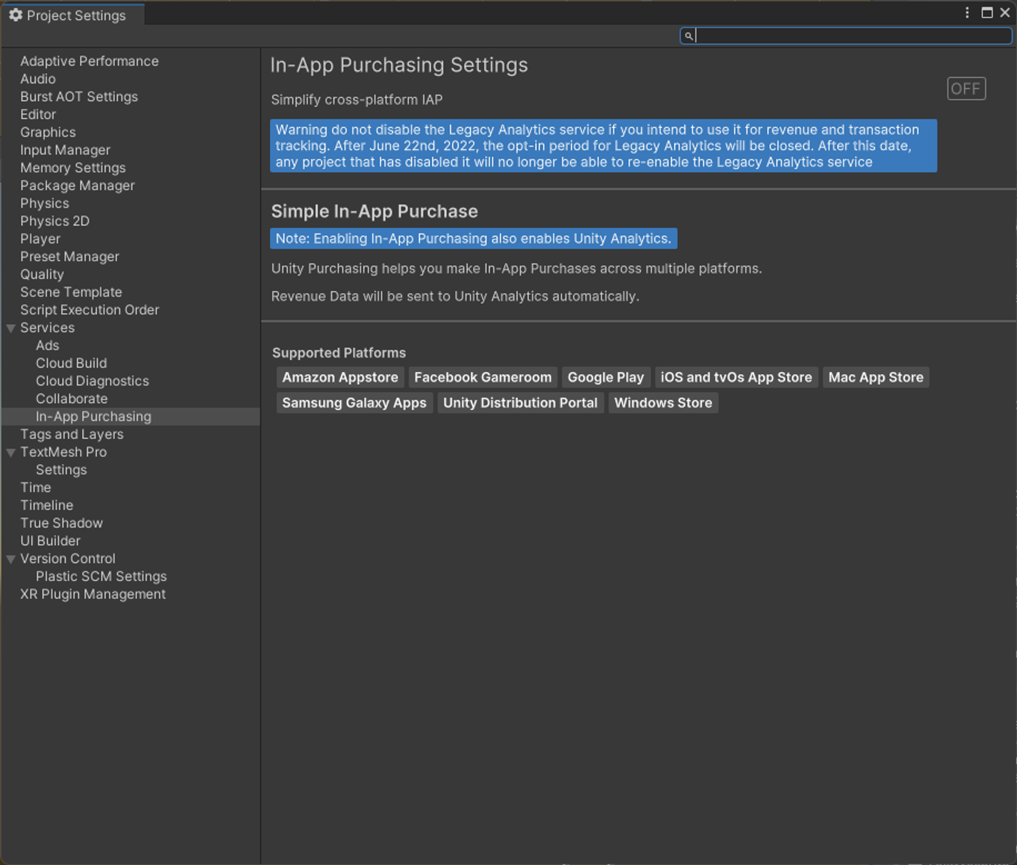
Task: Collapse the Services tree section
Action: tap(11, 329)
